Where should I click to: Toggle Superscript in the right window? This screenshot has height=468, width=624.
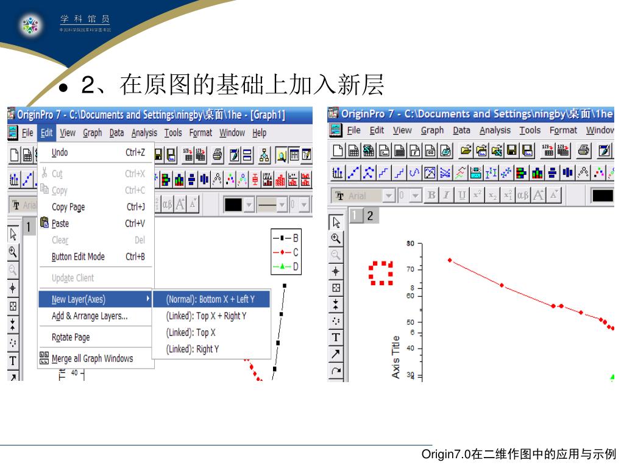(x=477, y=196)
